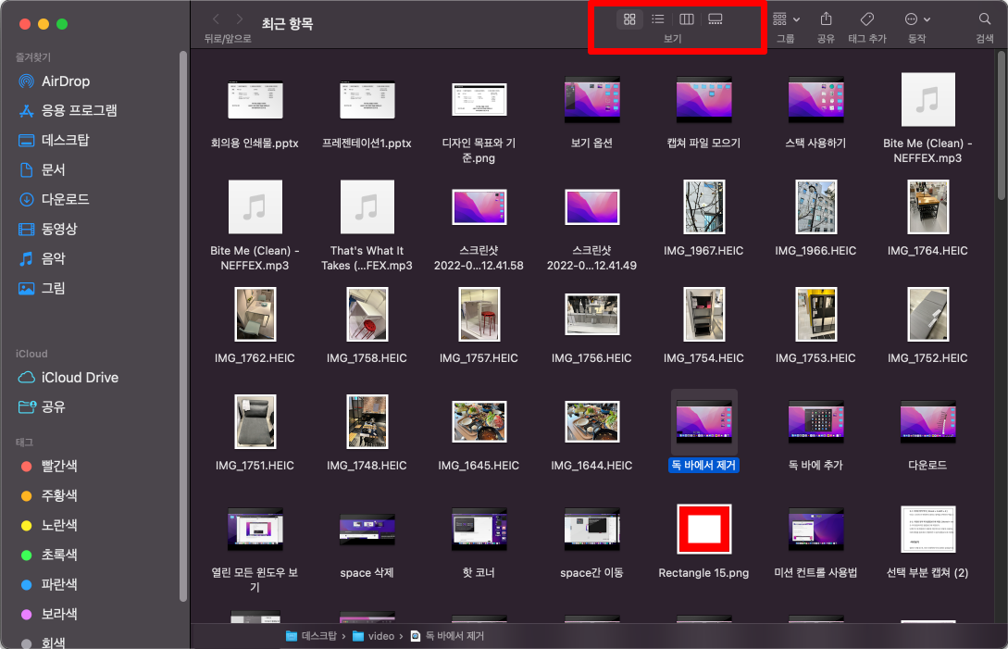Open 응용 프로그램 in the sidebar
Image resolution: width=1008 pixels, height=649 pixels.
68,110
